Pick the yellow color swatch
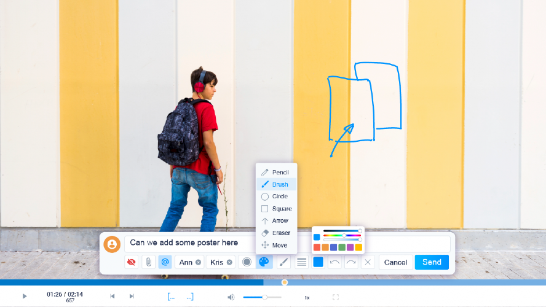The height and width of the screenshot is (307, 546). coord(358,247)
